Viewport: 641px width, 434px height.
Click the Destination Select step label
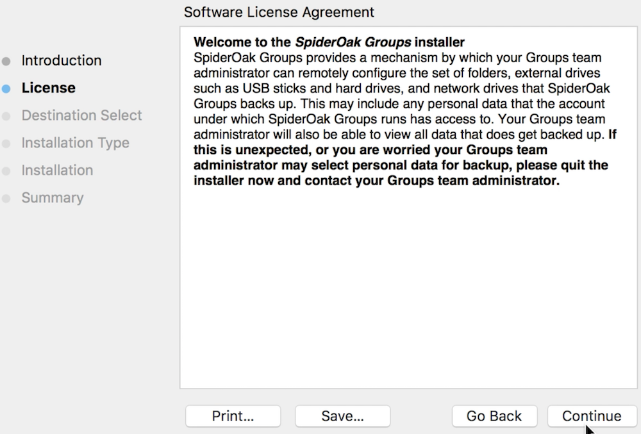81,115
